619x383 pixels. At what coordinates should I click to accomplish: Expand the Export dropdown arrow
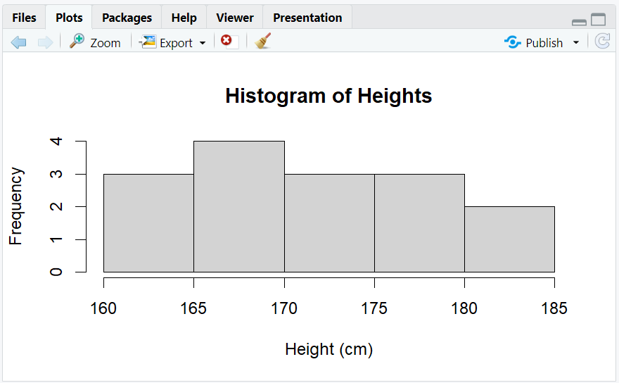click(x=203, y=43)
